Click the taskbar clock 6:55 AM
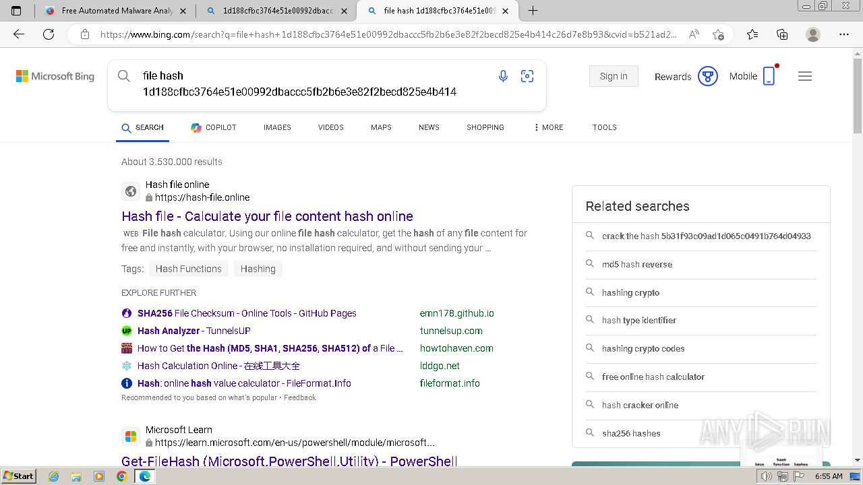863x485 pixels. click(829, 476)
